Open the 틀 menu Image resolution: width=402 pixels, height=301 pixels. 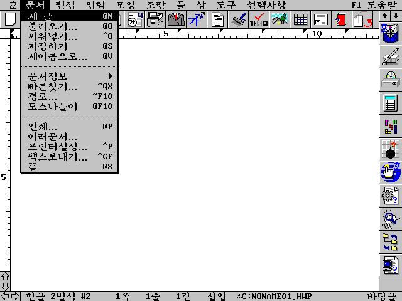click(182, 5)
